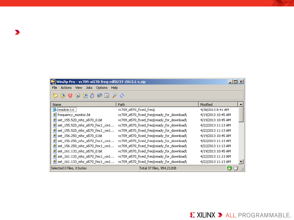Open Favorites with the red heart icon
294x220 pixels.
click(70, 96)
